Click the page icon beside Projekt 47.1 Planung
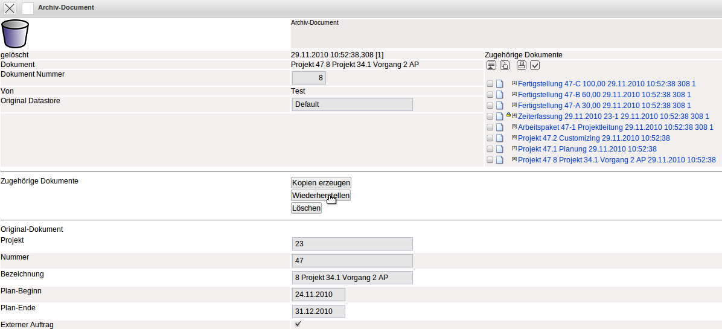This screenshot has height=329, width=722. (499, 149)
